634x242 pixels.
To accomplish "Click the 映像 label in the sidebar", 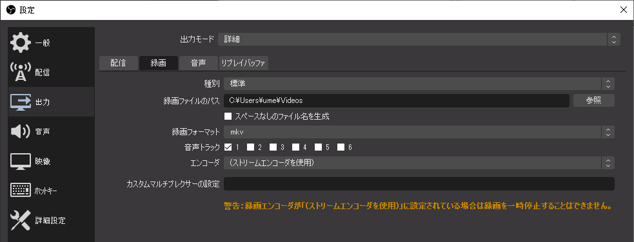I will (x=43, y=162).
